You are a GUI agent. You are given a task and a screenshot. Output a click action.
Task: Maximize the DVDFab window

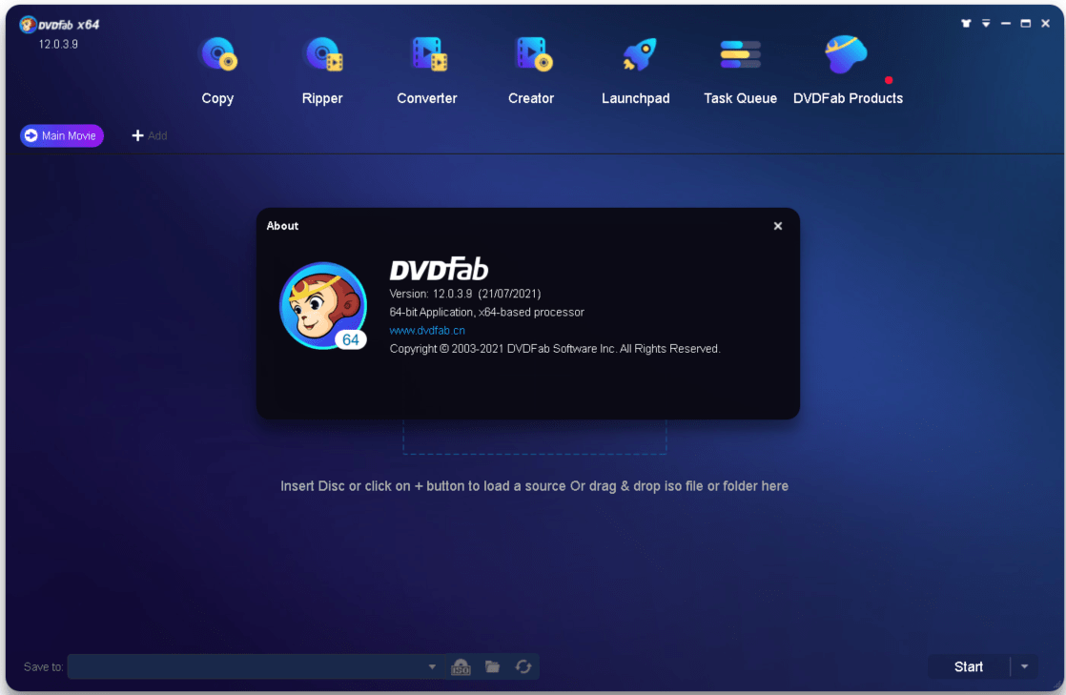click(1026, 23)
